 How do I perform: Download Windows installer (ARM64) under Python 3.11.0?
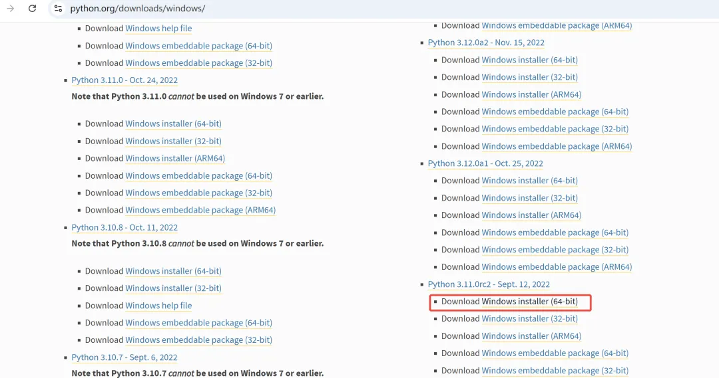pos(175,158)
